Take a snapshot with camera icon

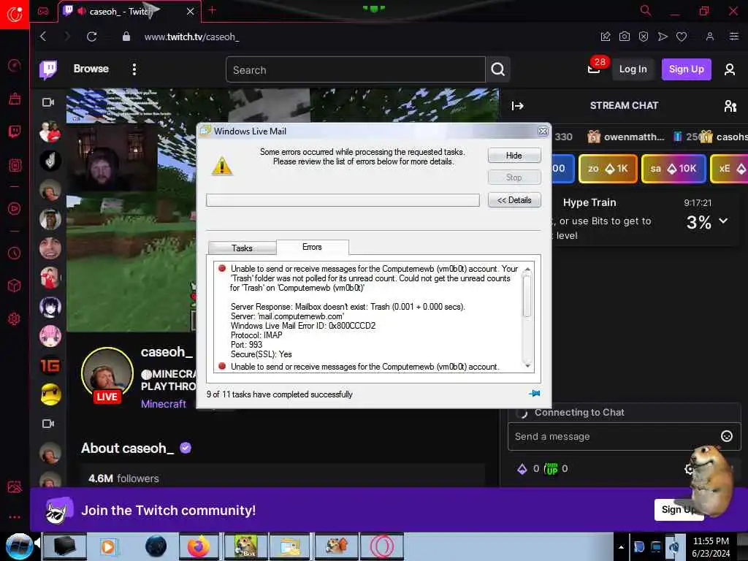(x=625, y=37)
